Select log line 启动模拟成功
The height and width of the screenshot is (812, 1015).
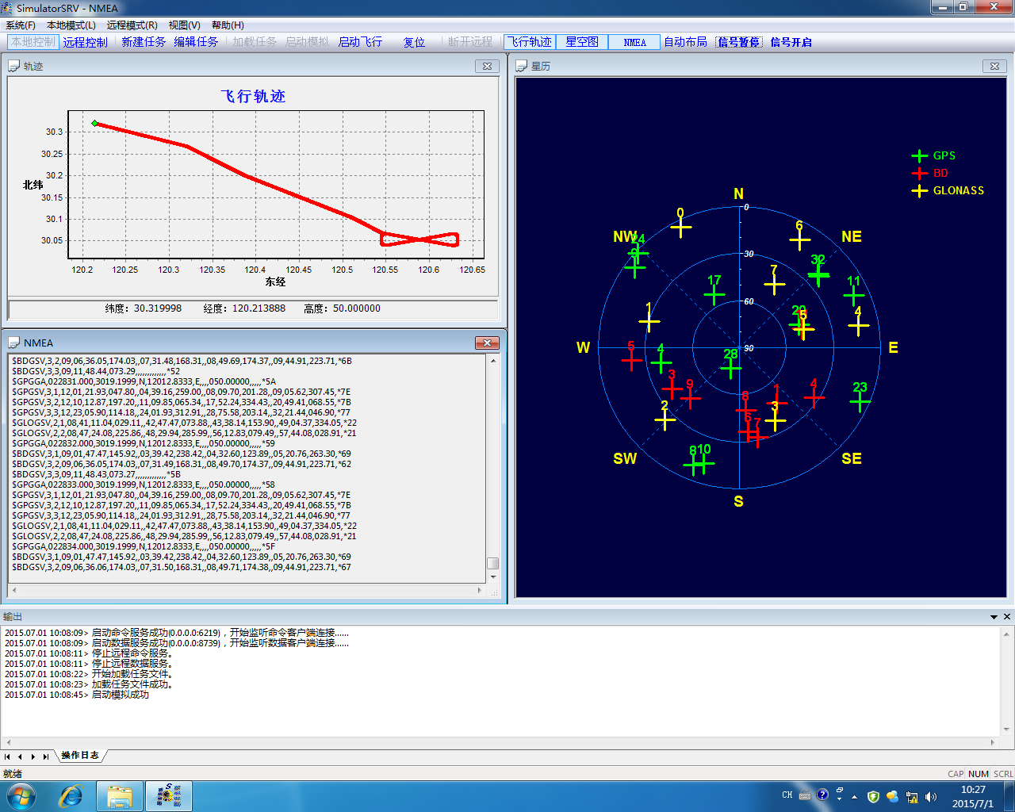[x=77, y=695]
